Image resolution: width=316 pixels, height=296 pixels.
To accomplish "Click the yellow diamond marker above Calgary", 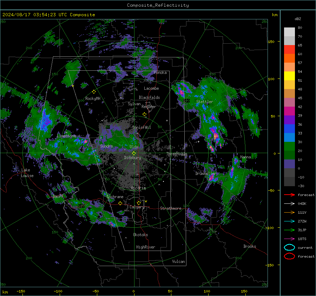I will (139, 203).
